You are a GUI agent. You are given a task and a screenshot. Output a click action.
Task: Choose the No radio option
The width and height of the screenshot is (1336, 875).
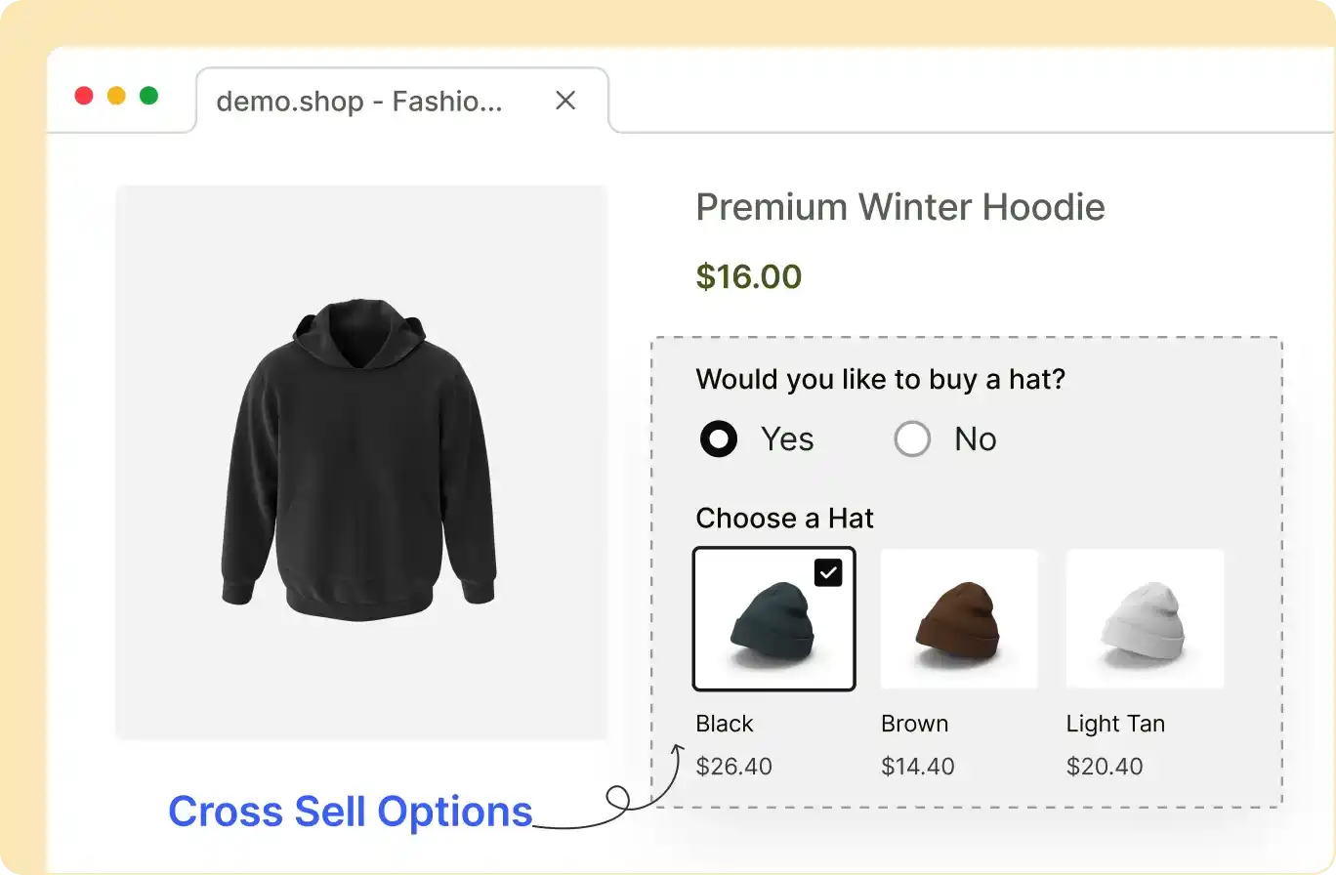coord(912,439)
